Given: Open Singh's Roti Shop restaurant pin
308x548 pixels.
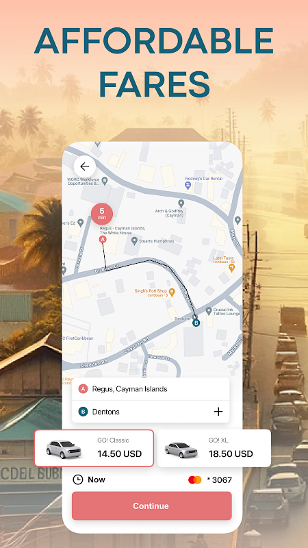Looking at the screenshot, I should [172, 292].
